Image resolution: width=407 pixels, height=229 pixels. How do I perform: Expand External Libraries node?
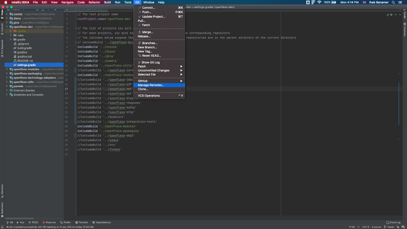coord(7,90)
